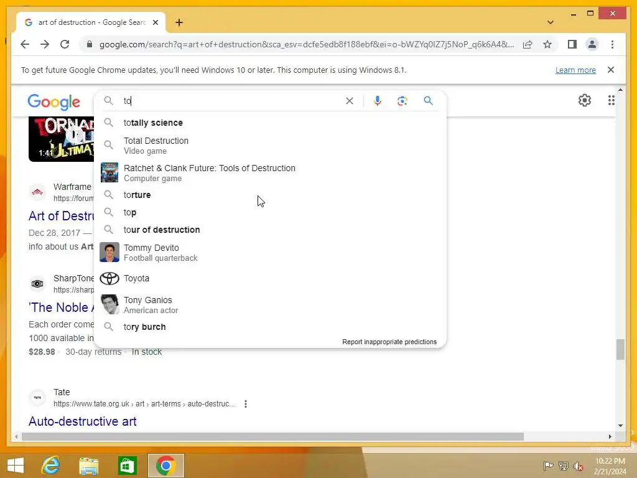The width and height of the screenshot is (637, 478).
Task: Open the Chrome profile avatar menu
Action: [592, 44]
